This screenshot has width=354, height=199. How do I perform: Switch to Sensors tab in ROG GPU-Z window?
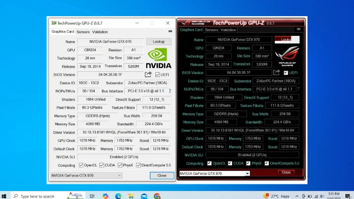(211, 30)
